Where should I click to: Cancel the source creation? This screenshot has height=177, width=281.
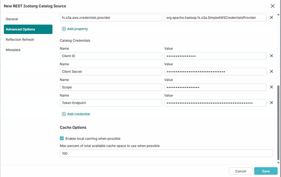click(x=241, y=171)
